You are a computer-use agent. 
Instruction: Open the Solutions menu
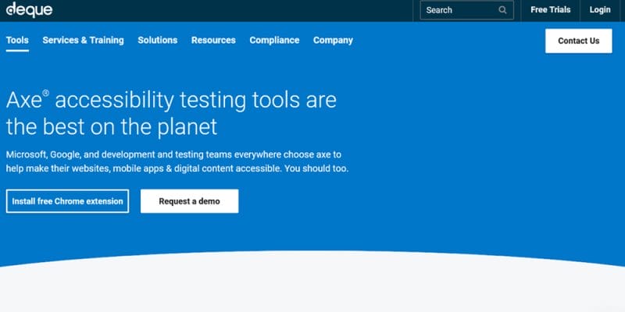coord(158,41)
